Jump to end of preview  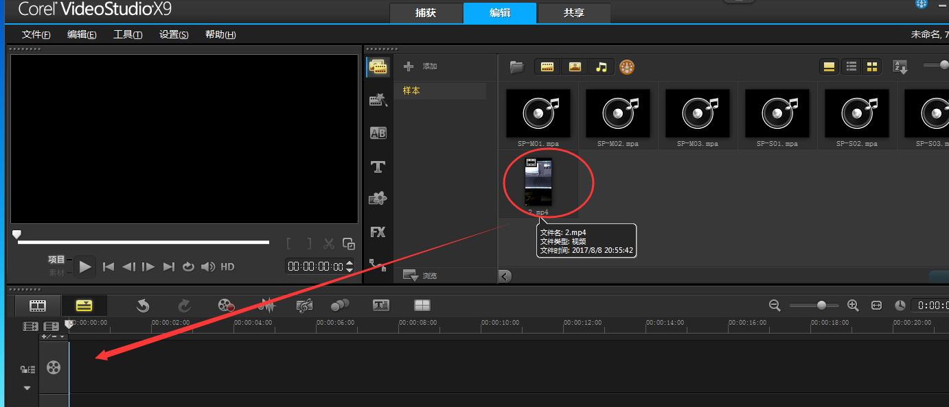pyautogui.click(x=169, y=267)
